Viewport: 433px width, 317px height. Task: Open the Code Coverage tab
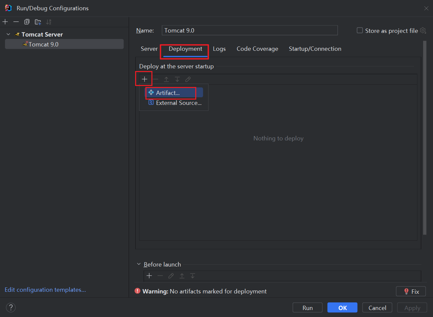[x=257, y=49]
